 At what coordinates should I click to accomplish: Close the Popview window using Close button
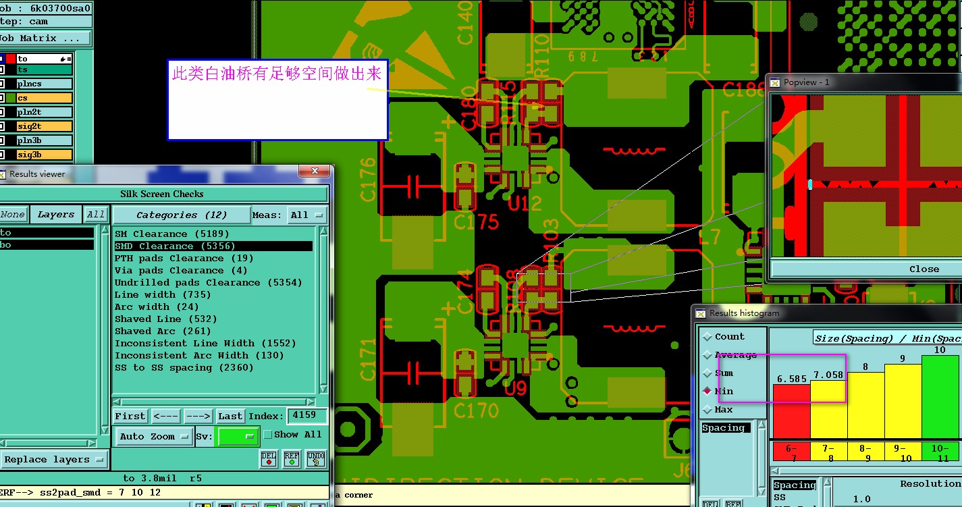(866, 269)
